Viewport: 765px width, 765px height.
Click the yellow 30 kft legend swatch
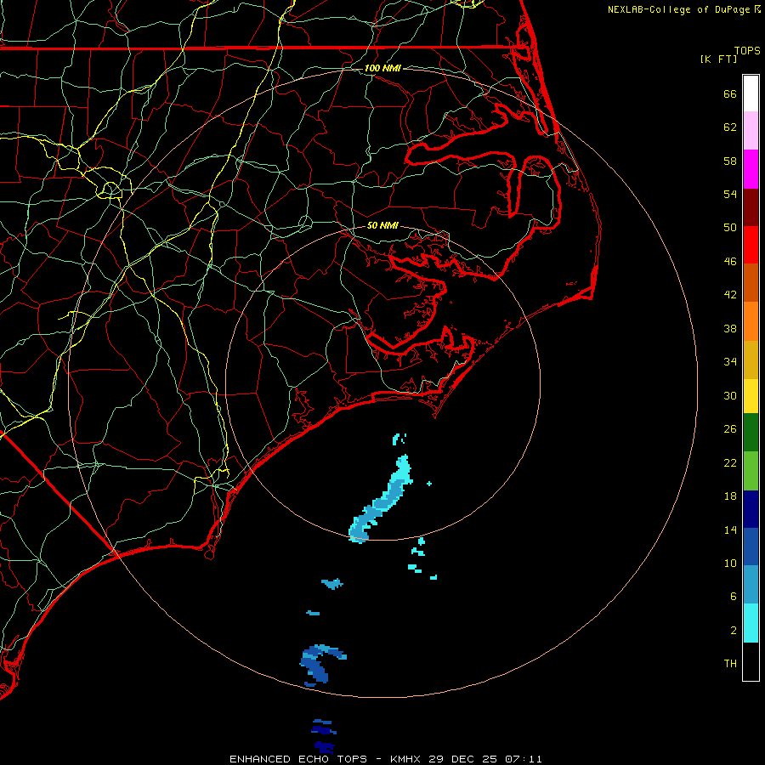click(751, 395)
